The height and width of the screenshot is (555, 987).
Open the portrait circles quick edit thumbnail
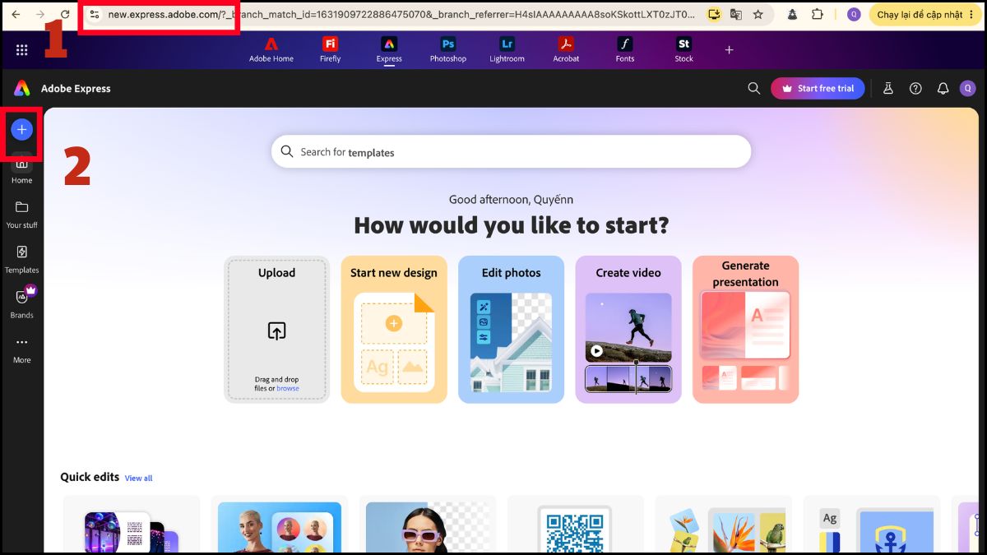click(x=280, y=525)
